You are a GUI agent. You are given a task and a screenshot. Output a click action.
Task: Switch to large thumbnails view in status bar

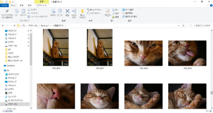pos(211,111)
